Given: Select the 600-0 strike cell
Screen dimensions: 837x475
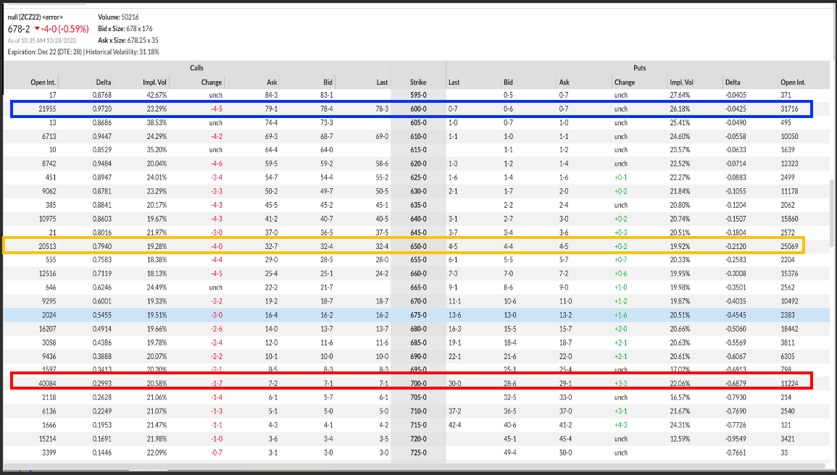Looking at the screenshot, I should (418, 109).
